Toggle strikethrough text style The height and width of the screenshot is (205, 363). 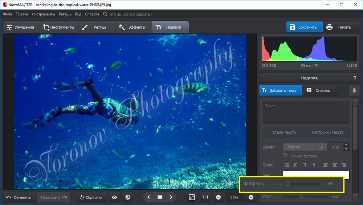click(x=314, y=165)
